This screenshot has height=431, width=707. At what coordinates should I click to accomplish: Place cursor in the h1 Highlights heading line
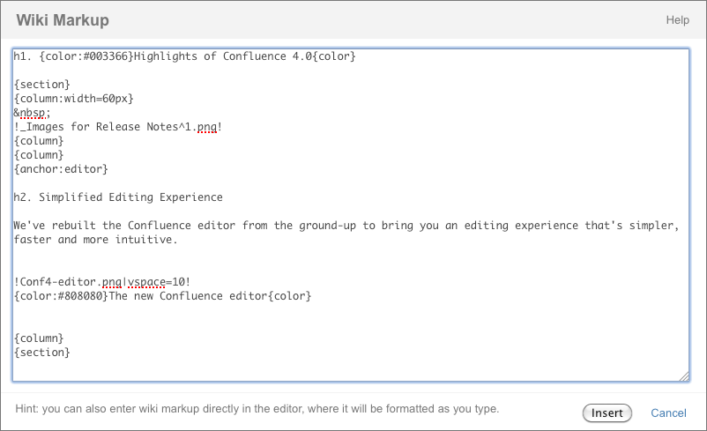tap(184, 56)
